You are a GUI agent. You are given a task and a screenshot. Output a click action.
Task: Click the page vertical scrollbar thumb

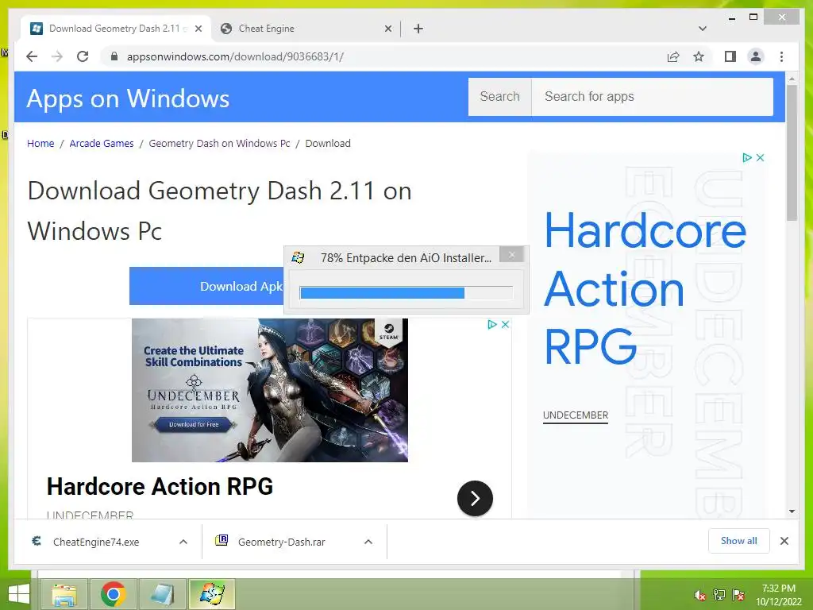click(x=792, y=153)
